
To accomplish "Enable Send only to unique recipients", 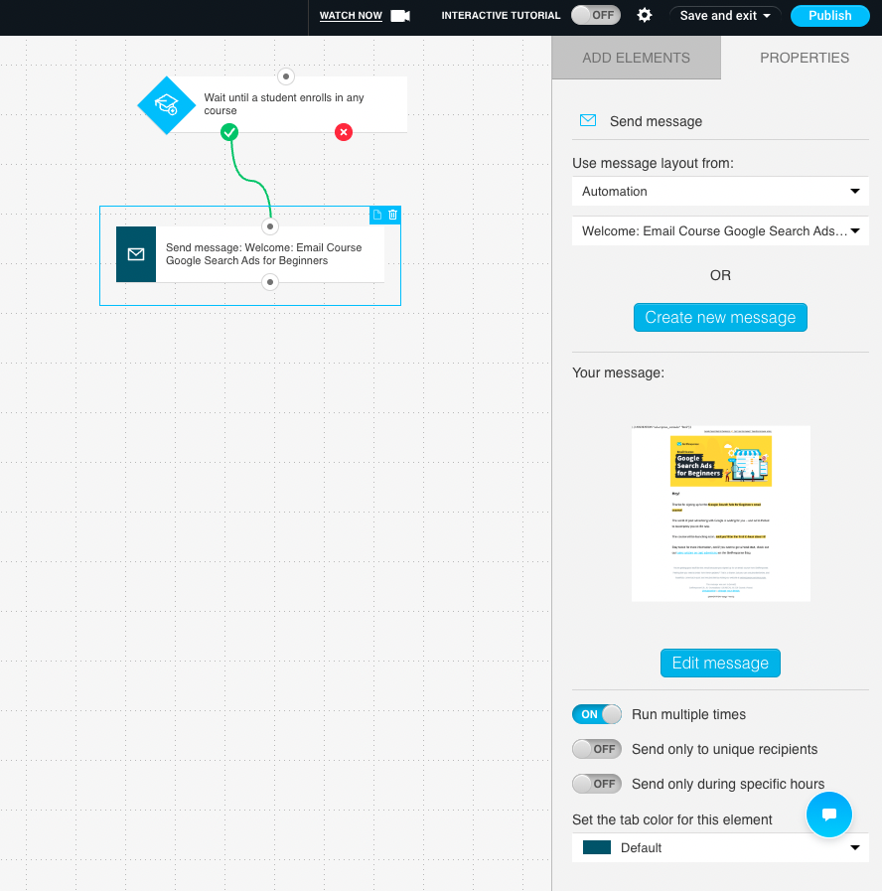I will [596, 749].
